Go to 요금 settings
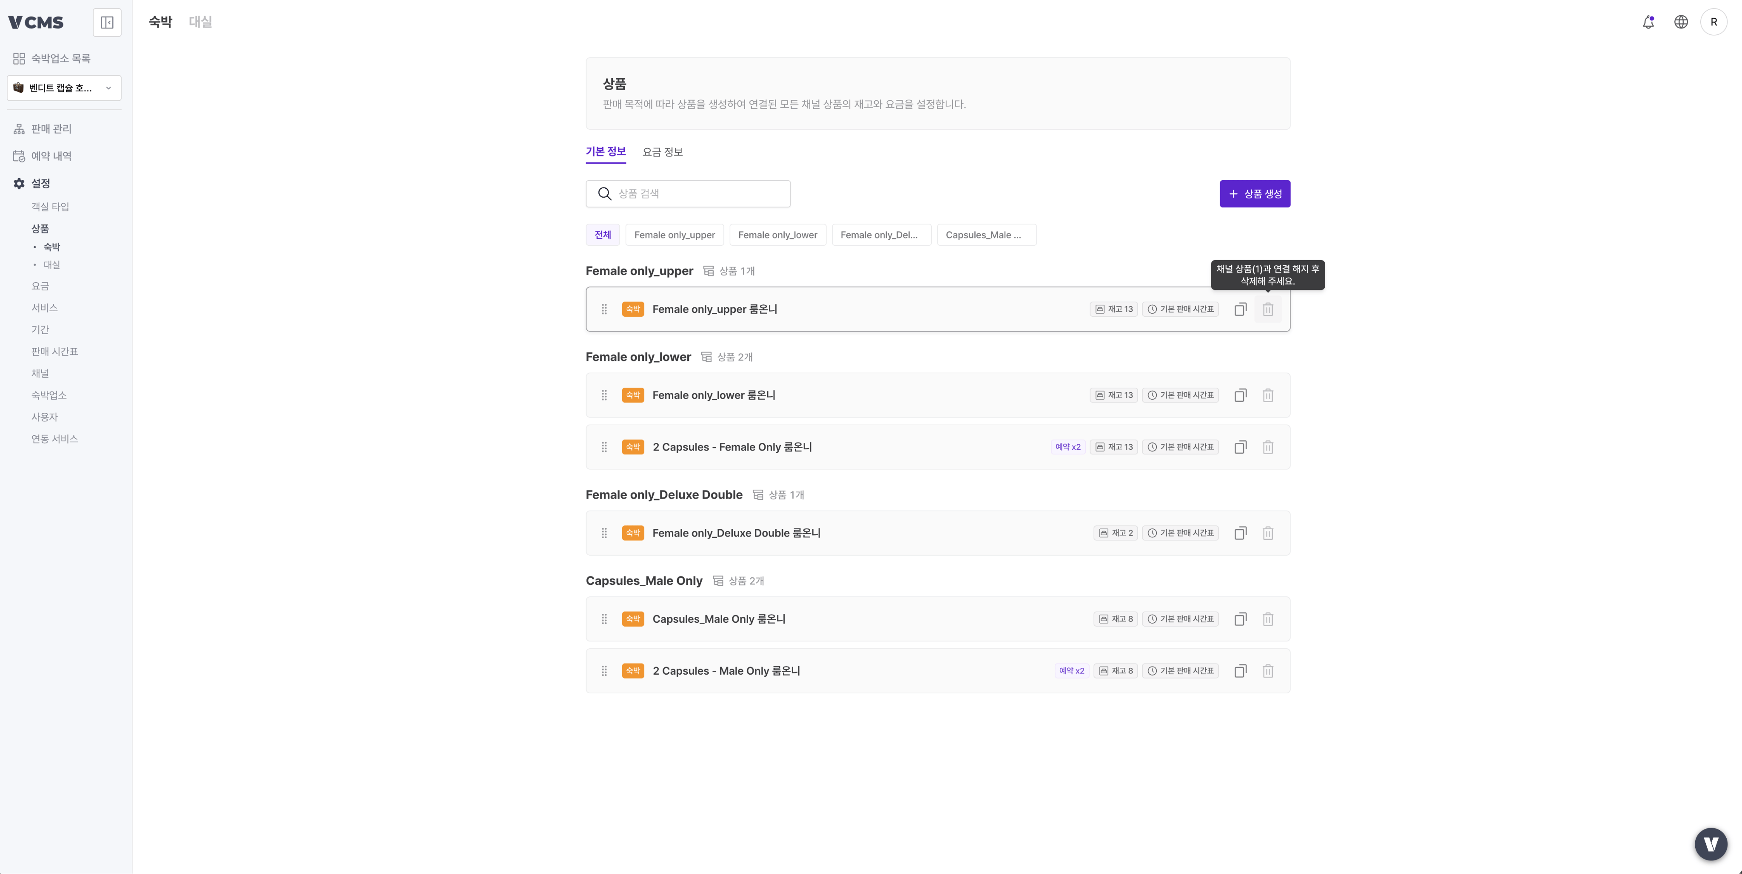 click(x=40, y=287)
